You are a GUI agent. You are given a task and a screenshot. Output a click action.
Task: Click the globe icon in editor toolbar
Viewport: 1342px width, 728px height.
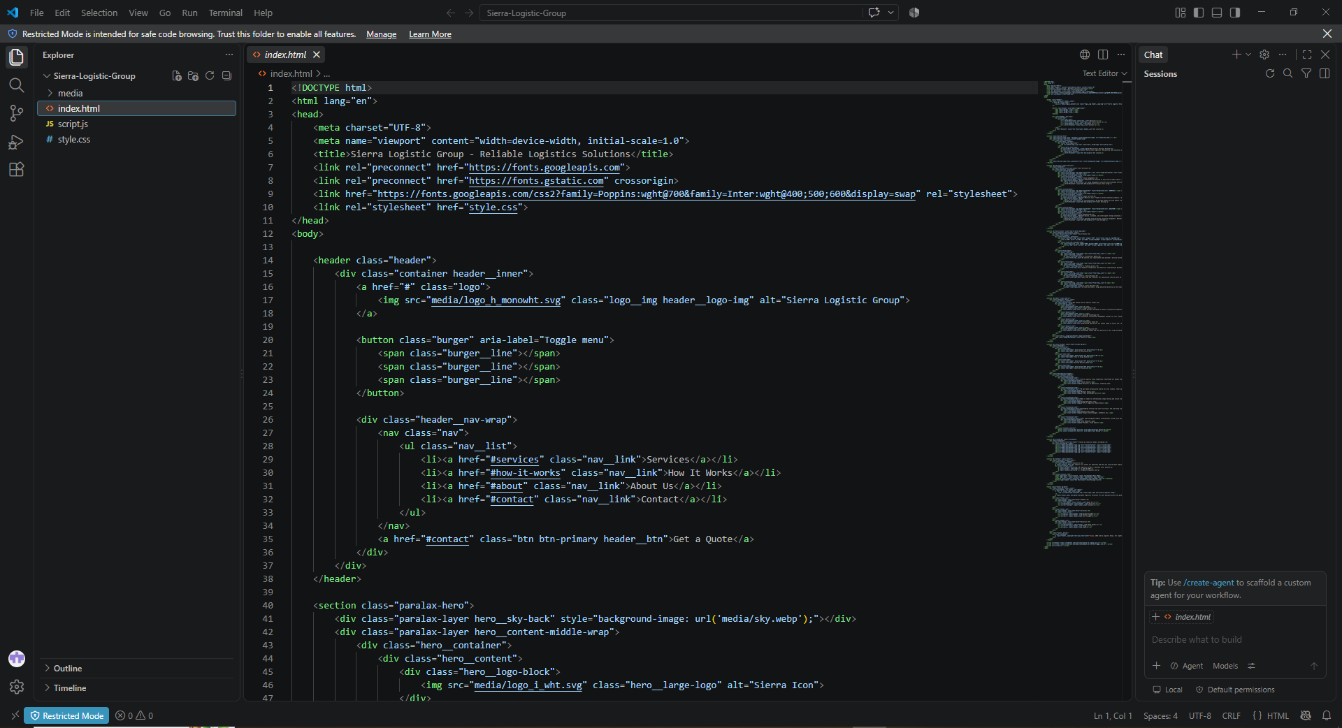pyautogui.click(x=1085, y=54)
